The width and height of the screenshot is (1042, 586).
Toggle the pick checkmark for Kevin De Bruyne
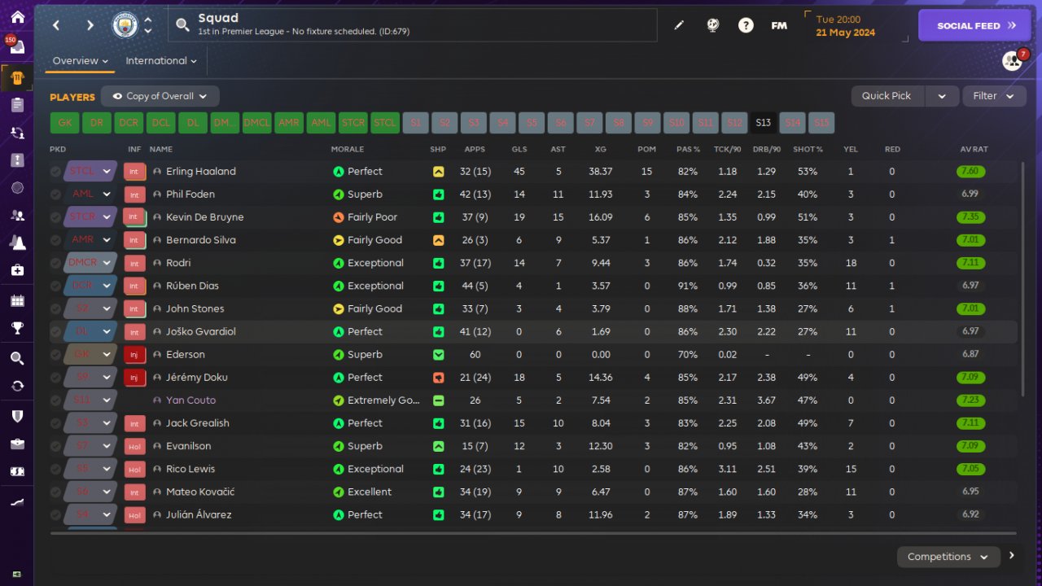(x=55, y=217)
